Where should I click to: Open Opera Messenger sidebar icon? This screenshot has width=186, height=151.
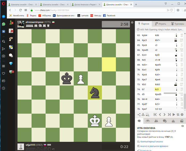pyautogui.click(x=3, y=17)
